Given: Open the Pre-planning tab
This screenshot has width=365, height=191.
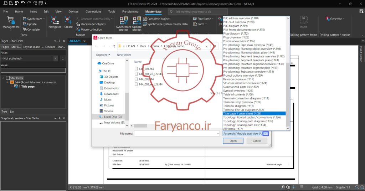Looking at the screenshot, I should coord(130,11).
